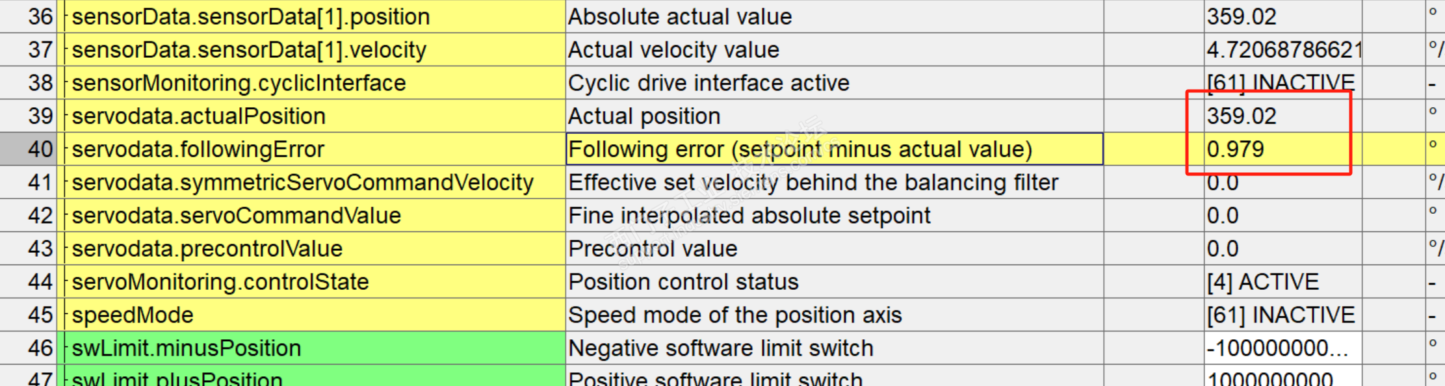Click servodata.followingError variable name
Screen dimensions: 1445x386
click(x=198, y=149)
